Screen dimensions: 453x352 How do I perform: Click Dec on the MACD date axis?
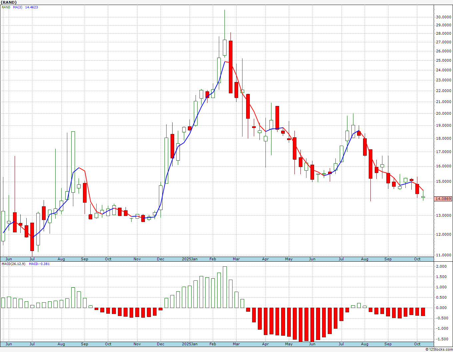[x=161, y=344]
